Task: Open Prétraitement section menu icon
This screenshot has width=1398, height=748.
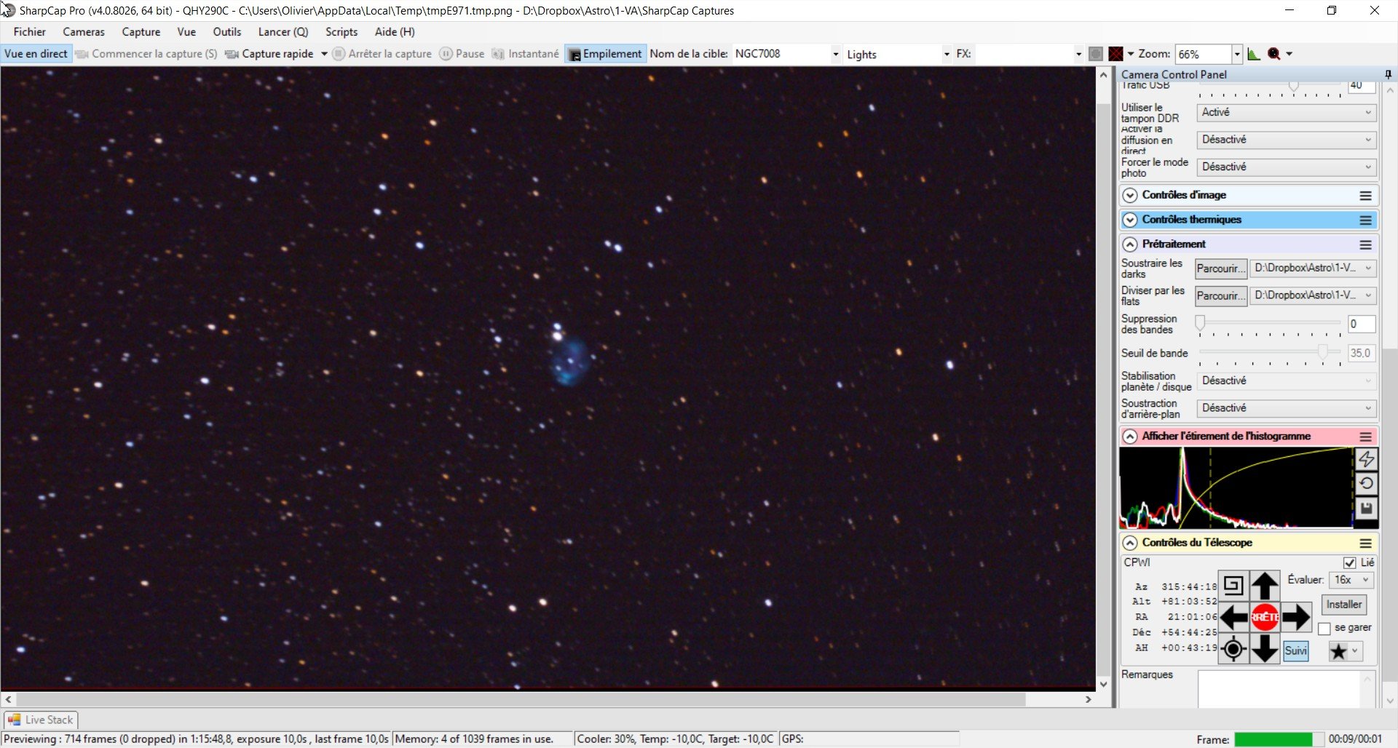Action: (x=1365, y=245)
